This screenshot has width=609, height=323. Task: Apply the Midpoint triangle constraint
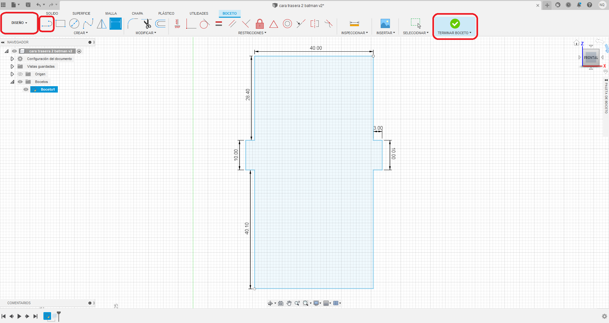click(x=274, y=24)
